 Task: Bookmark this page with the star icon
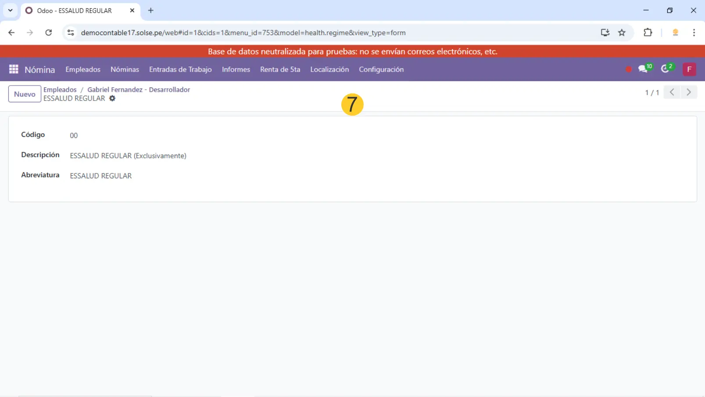pos(622,32)
